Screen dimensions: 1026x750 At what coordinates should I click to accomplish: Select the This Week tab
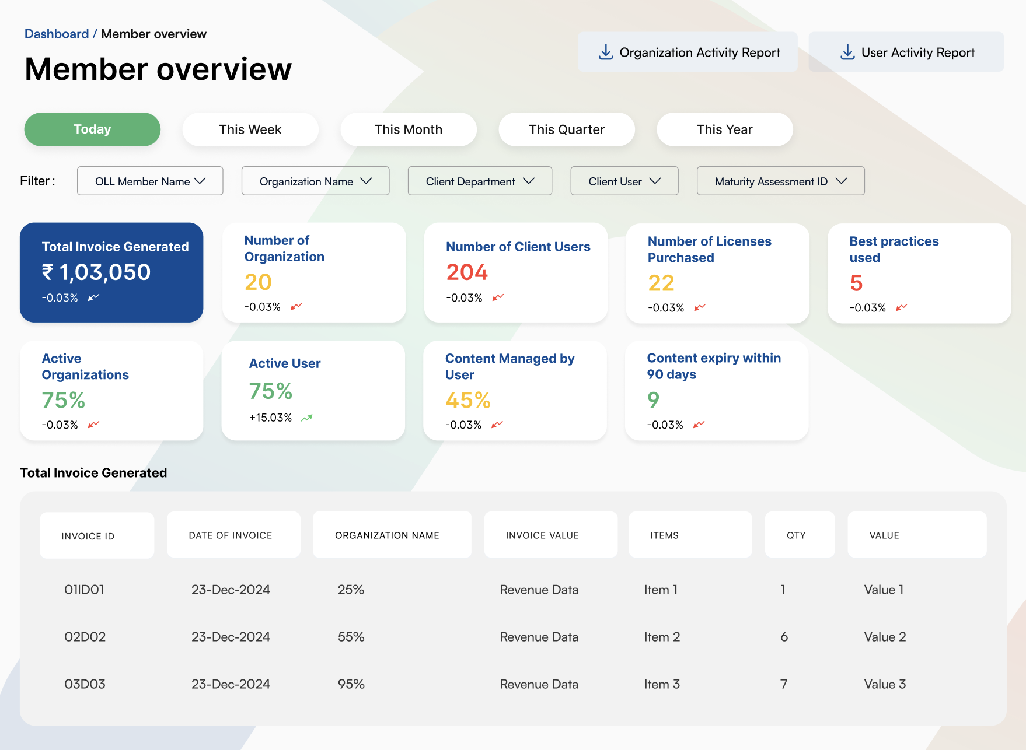pos(250,129)
